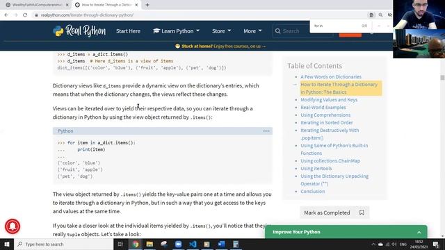Open Real-World Examples section link
The height and width of the screenshot is (250, 445).
(x=323, y=108)
